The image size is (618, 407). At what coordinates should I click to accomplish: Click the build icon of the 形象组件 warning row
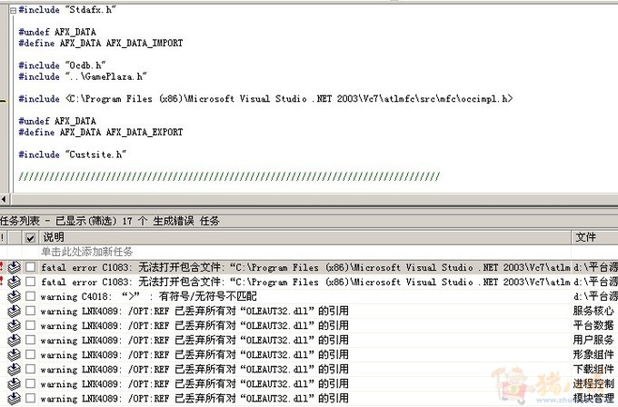click(15, 354)
